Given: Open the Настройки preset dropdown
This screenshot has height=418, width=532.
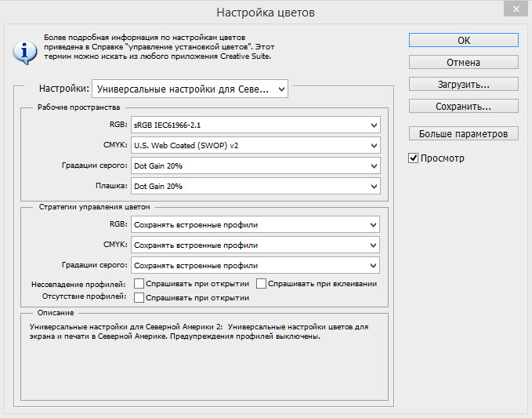Looking at the screenshot, I should 190,89.
